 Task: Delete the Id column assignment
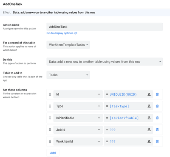[x=157, y=94]
